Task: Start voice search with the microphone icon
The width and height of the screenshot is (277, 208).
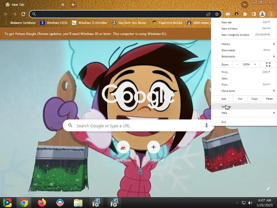Action: (206, 125)
